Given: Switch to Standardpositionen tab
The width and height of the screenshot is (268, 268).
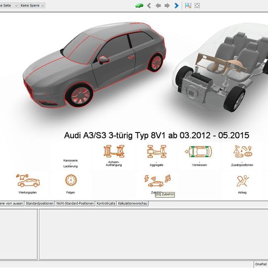Looking at the screenshot, I should 40,203.
